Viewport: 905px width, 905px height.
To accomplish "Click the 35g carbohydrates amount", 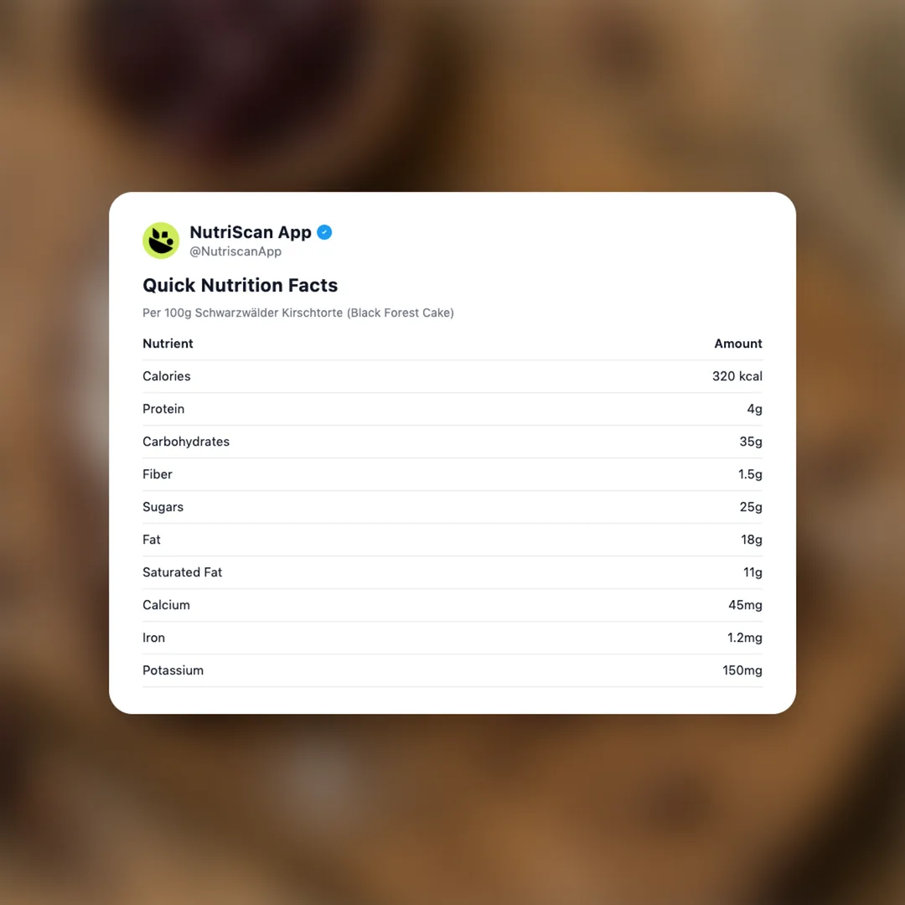I will coord(750,442).
